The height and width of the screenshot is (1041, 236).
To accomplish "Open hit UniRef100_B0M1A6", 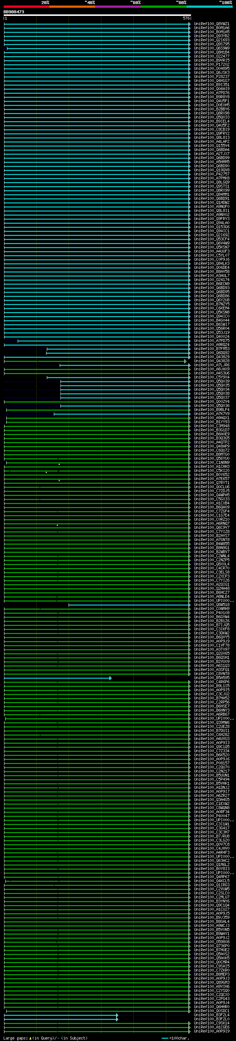I will coord(211,28).
